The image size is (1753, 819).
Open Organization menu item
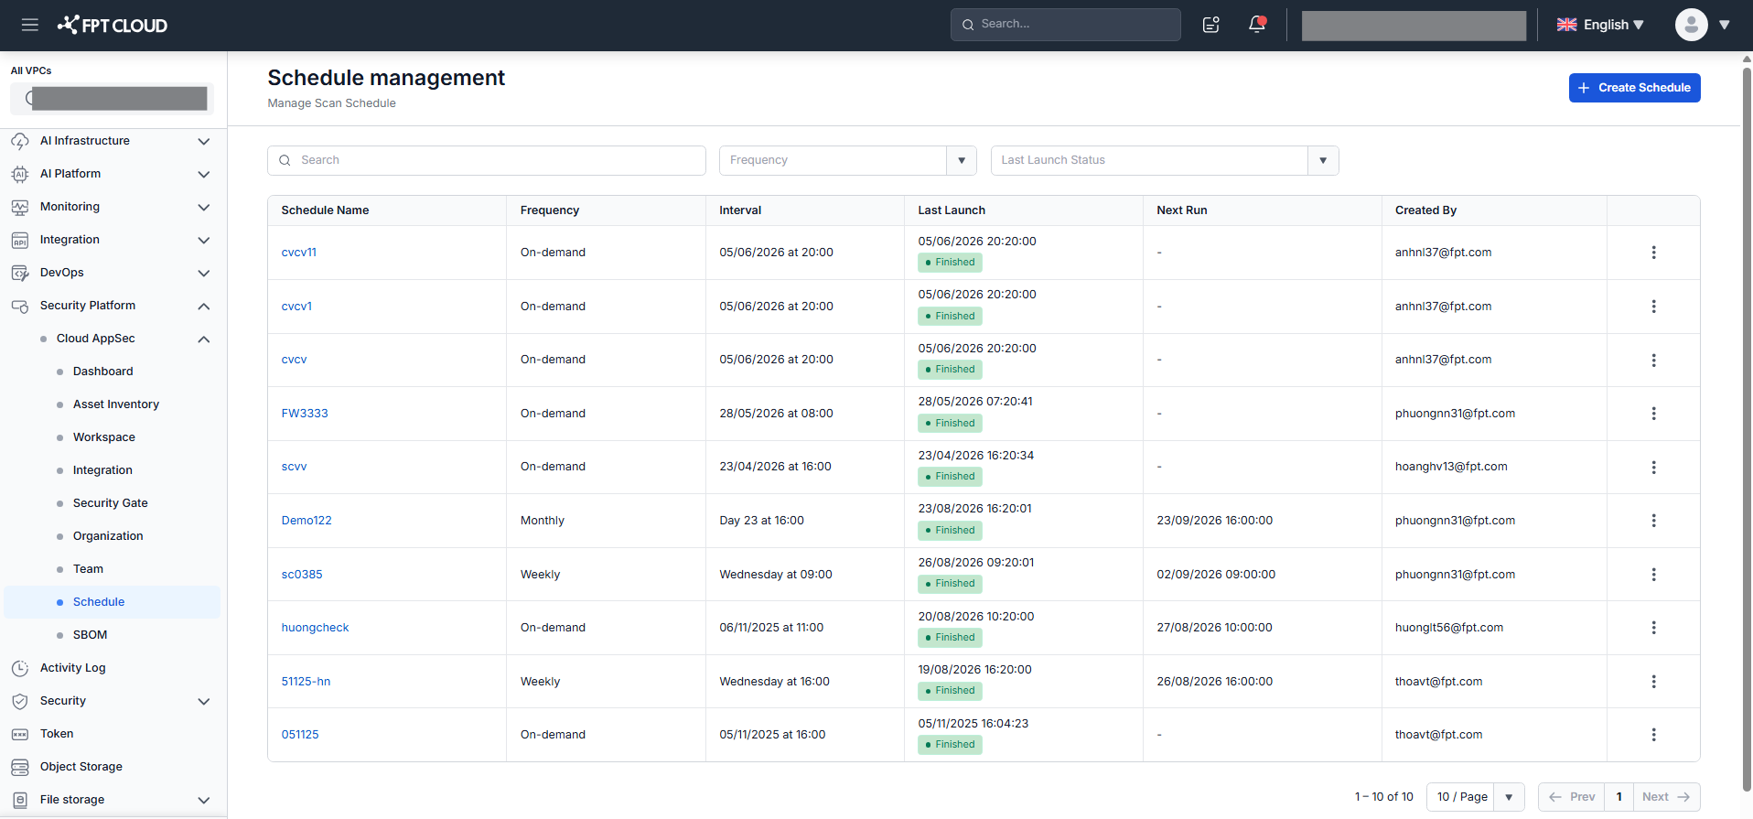108,536
